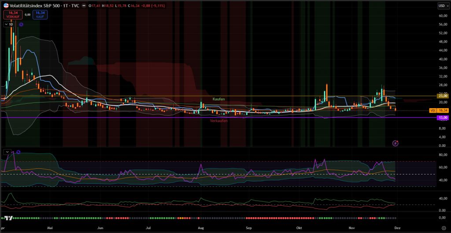The image size is (451, 233).
Task: Click the Aug label on the time axis
Action: pos(201,228)
